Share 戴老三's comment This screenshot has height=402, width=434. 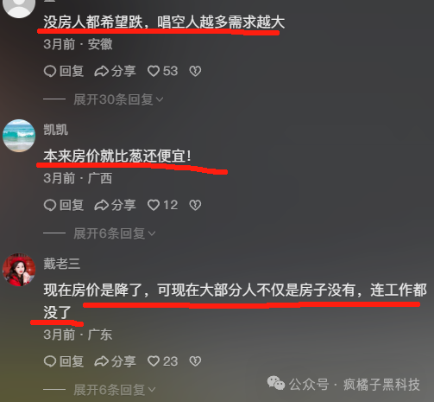point(115,361)
